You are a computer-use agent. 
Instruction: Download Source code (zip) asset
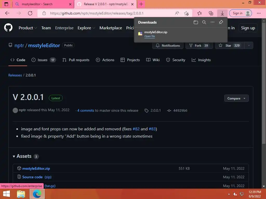click(x=37, y=177)
